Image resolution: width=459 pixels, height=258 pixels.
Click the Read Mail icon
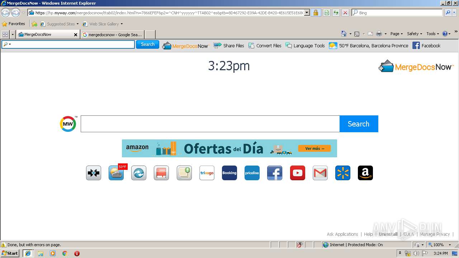370,34
